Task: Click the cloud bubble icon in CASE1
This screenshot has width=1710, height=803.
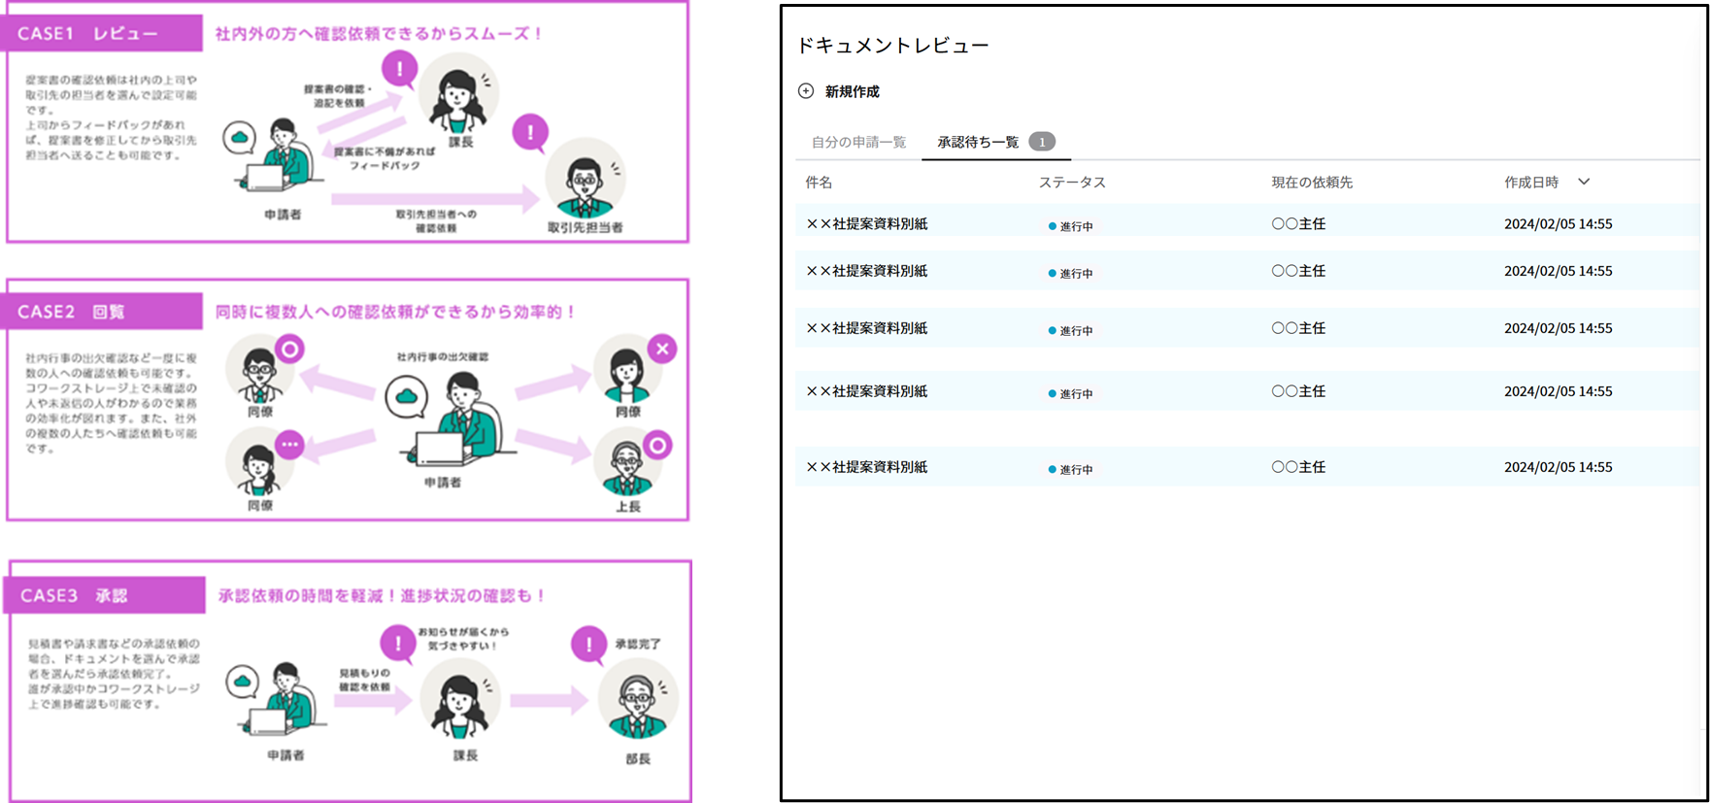Action: 239,138
